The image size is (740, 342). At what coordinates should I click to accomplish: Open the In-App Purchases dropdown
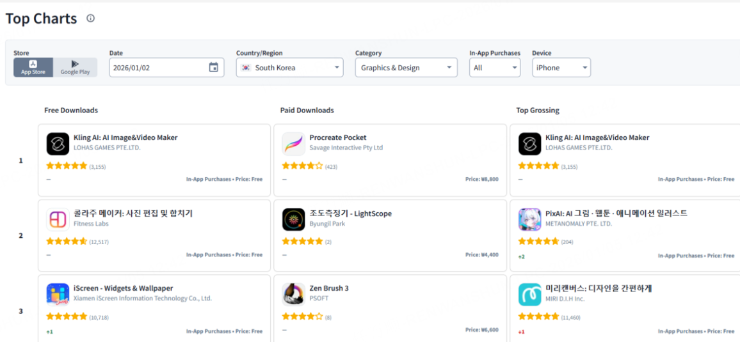tap(495, 67)
